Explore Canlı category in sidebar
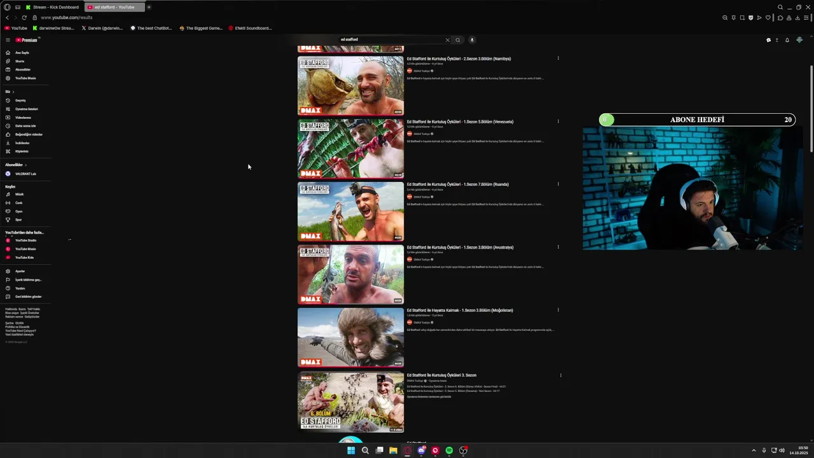The height and width of the screenshot is (458, 814). pyautogui.click(x=18, y=203)
